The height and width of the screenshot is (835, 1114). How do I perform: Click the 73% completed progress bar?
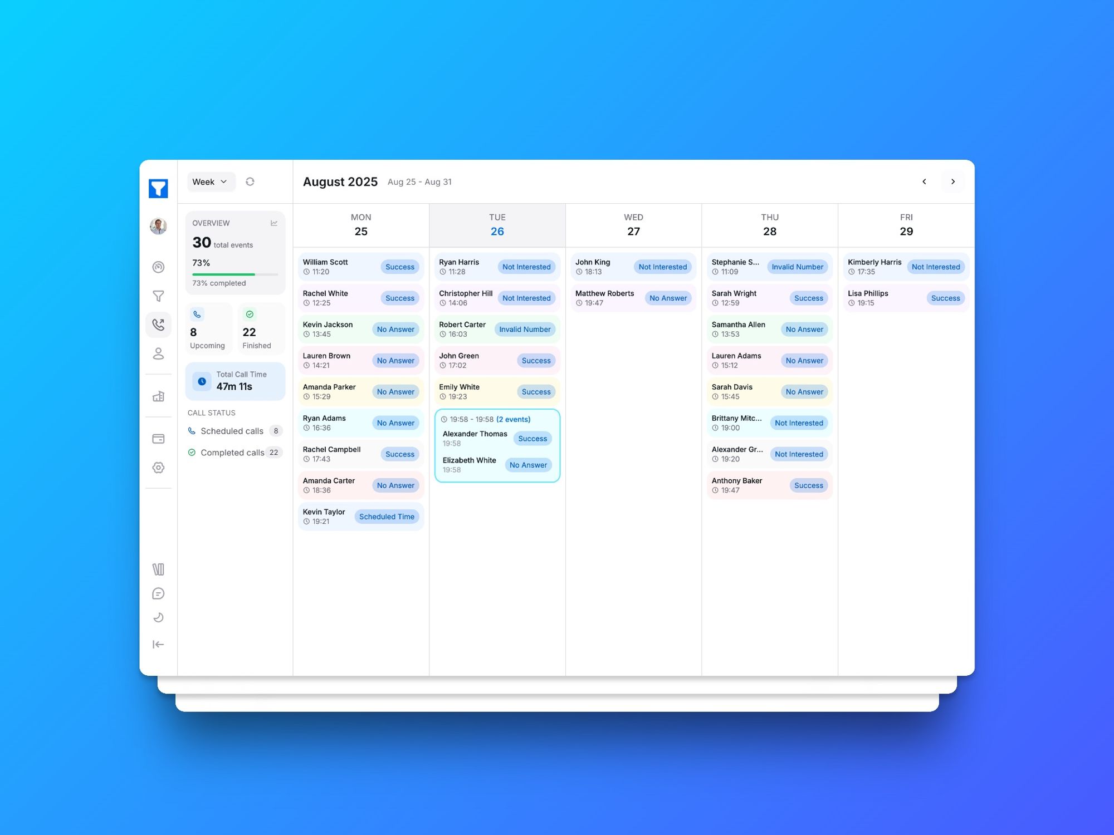click(x=235, y=274)
